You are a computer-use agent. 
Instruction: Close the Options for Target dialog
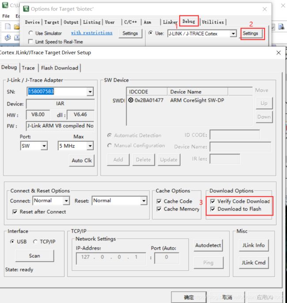(264, 9)
